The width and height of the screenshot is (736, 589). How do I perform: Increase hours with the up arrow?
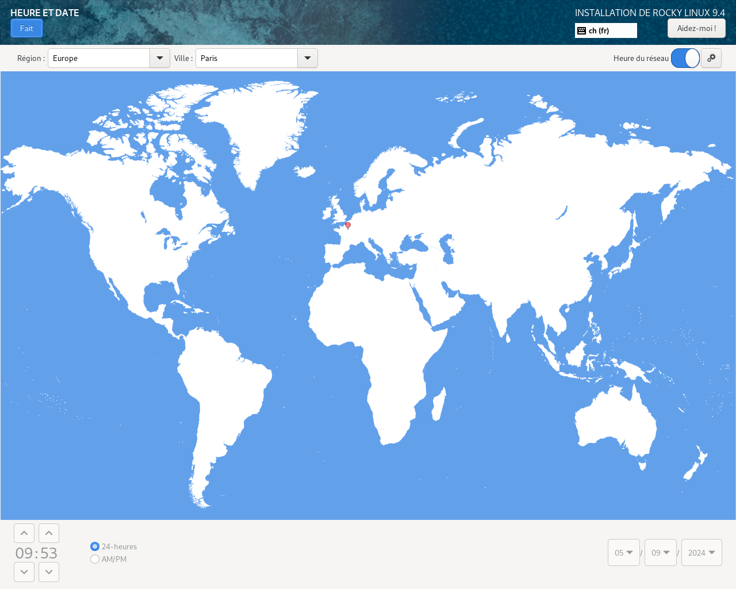click(24, 533)
